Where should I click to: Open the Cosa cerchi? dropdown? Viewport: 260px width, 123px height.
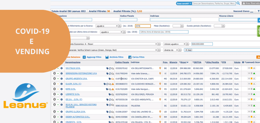click(184, 3)
